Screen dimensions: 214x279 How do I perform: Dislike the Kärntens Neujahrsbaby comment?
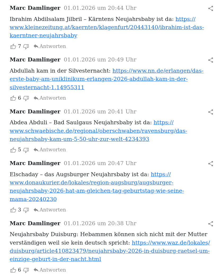(26, 47)
